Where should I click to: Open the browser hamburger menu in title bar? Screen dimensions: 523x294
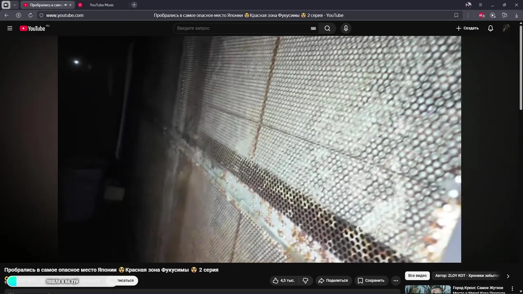click(481, 5)
